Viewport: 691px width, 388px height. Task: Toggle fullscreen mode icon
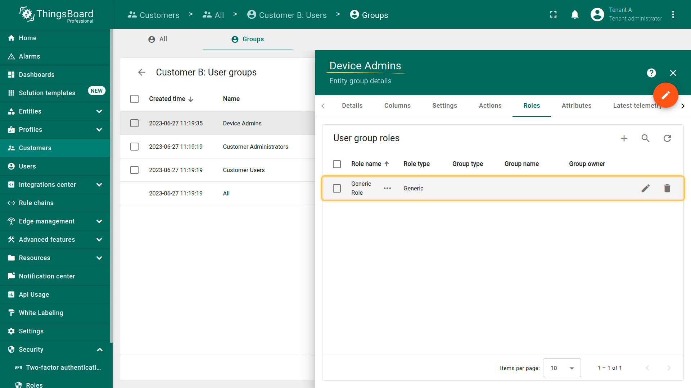(553, 14)
